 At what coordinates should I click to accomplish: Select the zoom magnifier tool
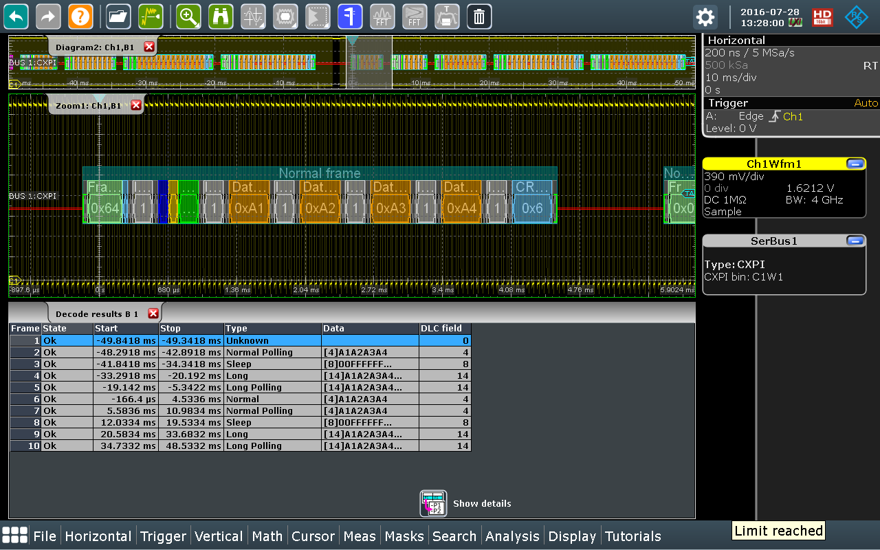[188, 16]
